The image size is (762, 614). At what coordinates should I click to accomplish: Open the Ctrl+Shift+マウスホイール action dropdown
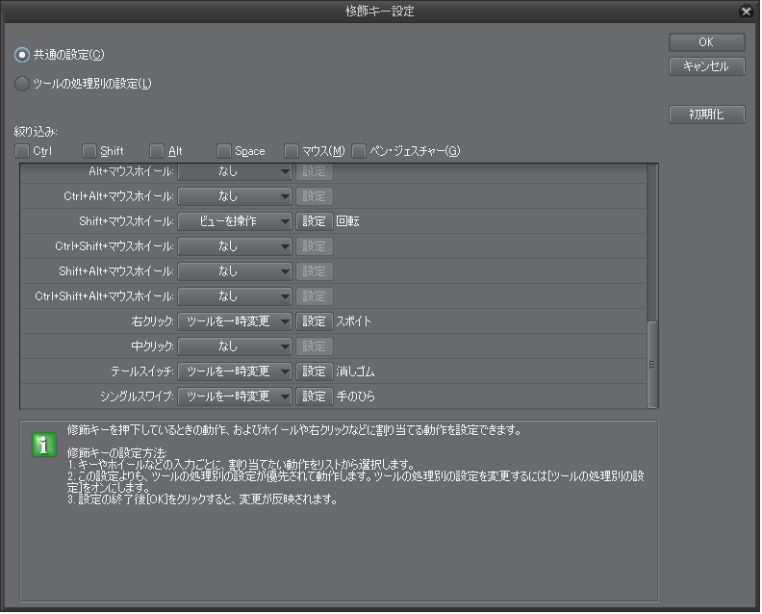click(x=235, y=246)
